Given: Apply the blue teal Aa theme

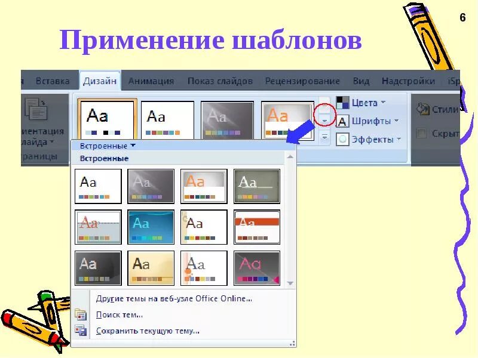Looking at the screenshot, I should pos(151,227).
